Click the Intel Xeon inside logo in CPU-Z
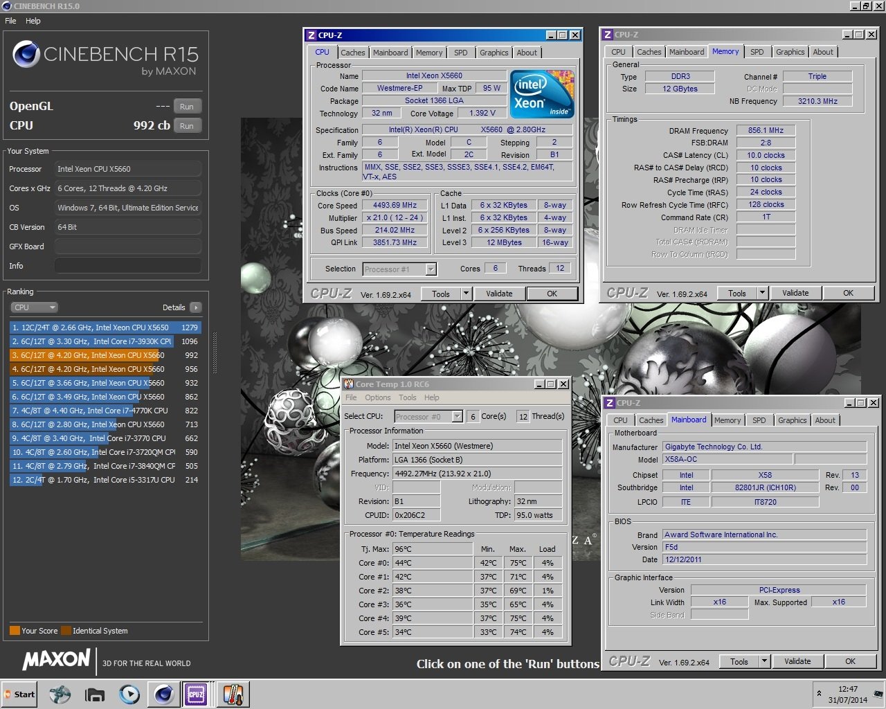 [x=542, y=94]
